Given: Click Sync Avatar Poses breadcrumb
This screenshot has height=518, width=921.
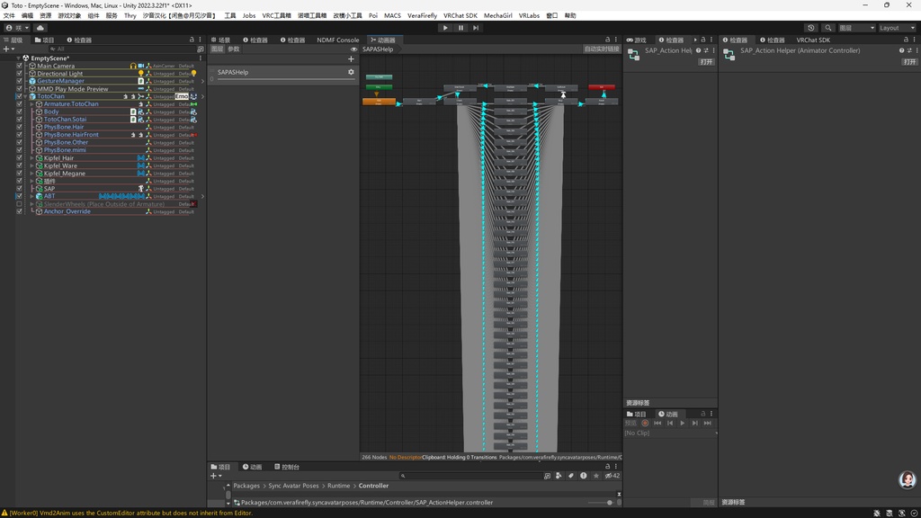Looking at the screenshot, I should coord(294,486).
